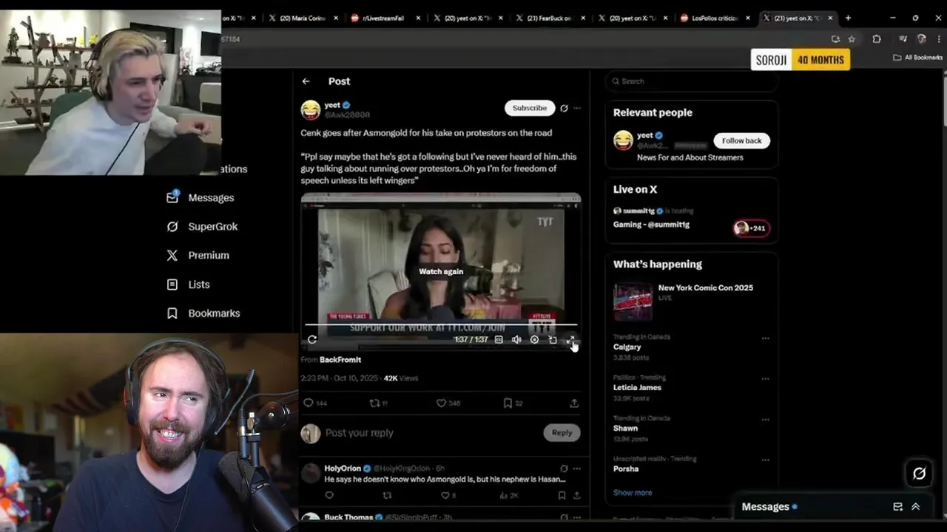The width and height of the screenshot is (947, 532).
Task: Open the Calgary trending topic
Action: [627, 347]
